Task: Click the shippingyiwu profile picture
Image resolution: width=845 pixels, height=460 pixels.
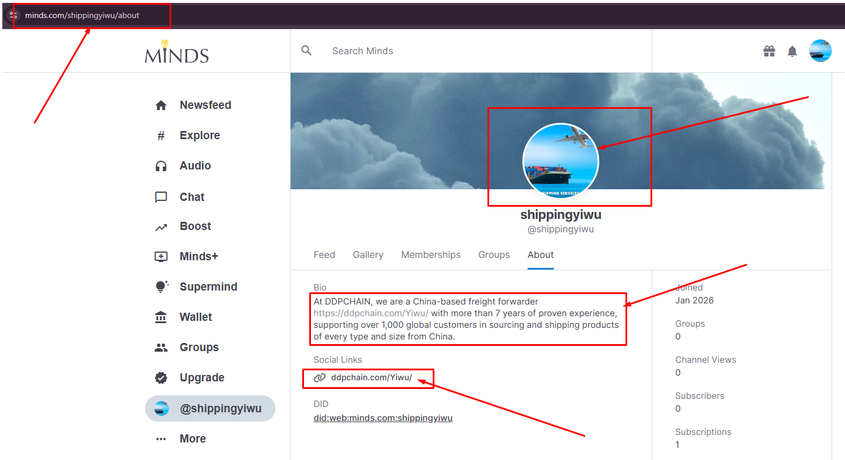Action: tap(560, 161)
